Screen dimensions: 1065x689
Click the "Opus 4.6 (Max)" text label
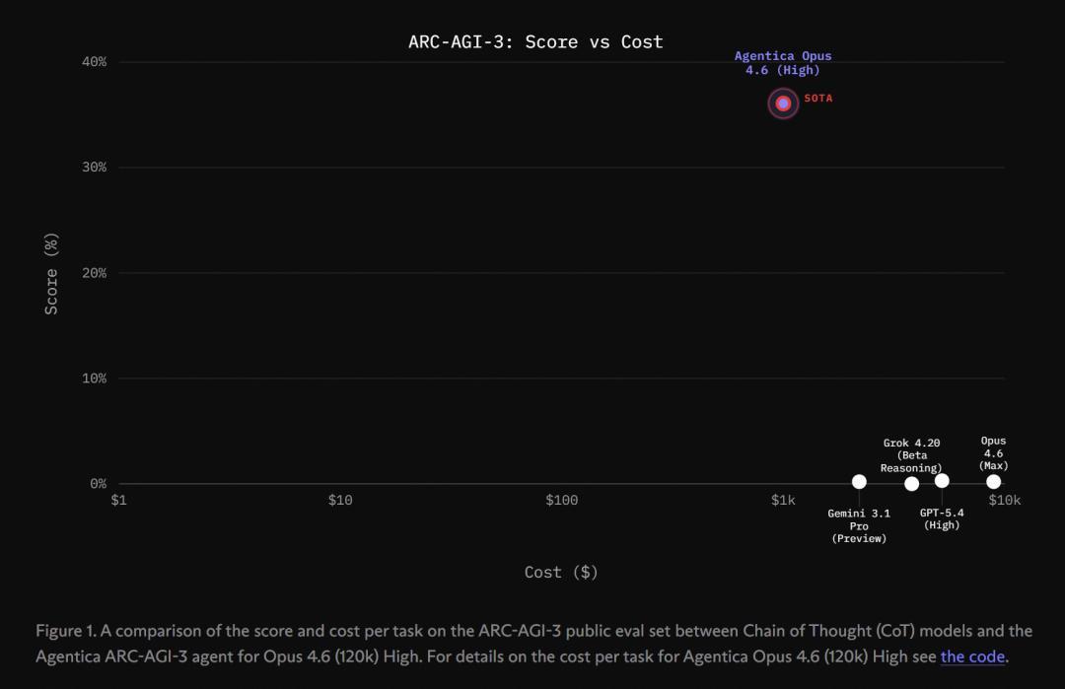pos(993,453)
